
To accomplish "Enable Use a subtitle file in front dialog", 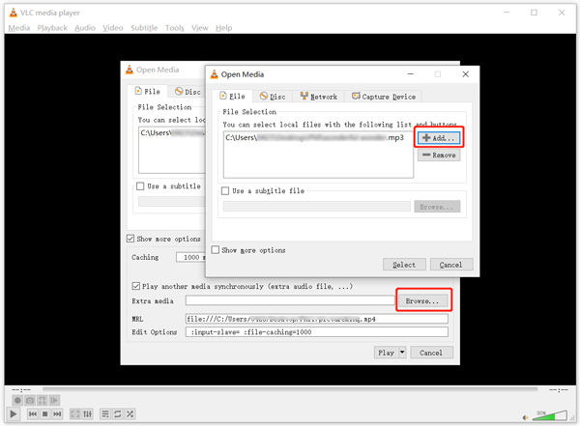I will point(225,191).
